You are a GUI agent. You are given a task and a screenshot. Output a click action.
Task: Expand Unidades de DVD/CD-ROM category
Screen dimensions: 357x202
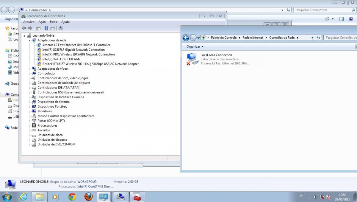click(x=29, y=144)
